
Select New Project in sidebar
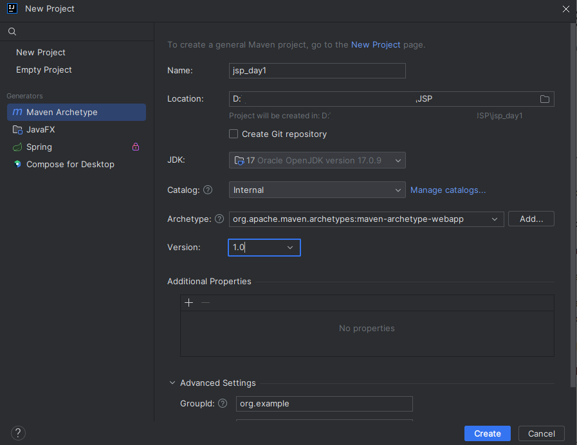click(x=41, y=52)
